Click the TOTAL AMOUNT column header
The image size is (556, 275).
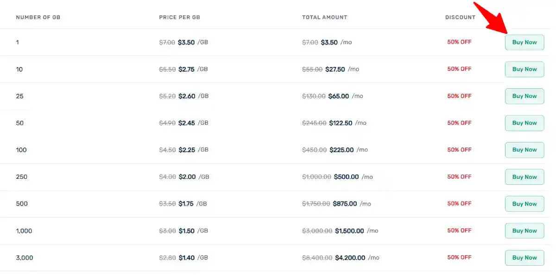point(324,17)
